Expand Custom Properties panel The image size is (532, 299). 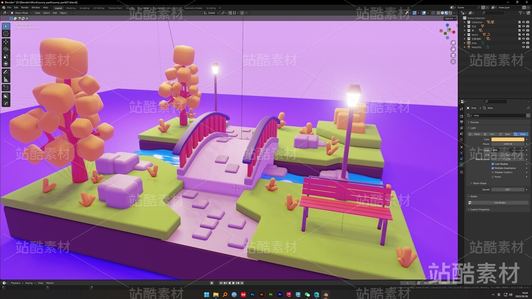click(498, 209)
